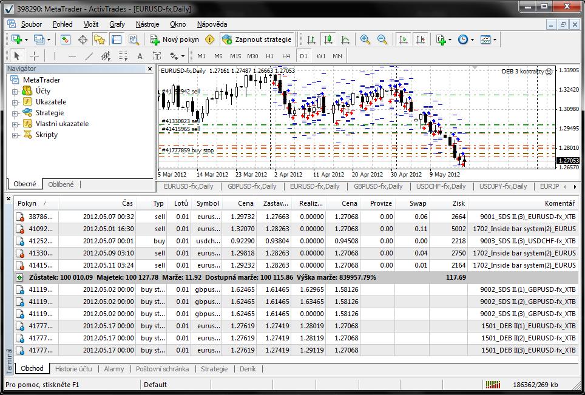Switch to M5 timeframe
Screen dimensions: 585x395
218,56
